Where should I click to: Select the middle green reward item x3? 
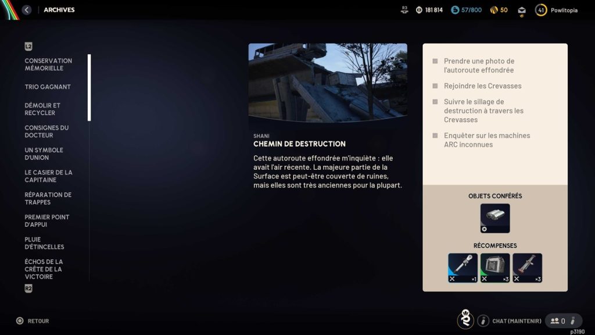[x=495, y=268]
